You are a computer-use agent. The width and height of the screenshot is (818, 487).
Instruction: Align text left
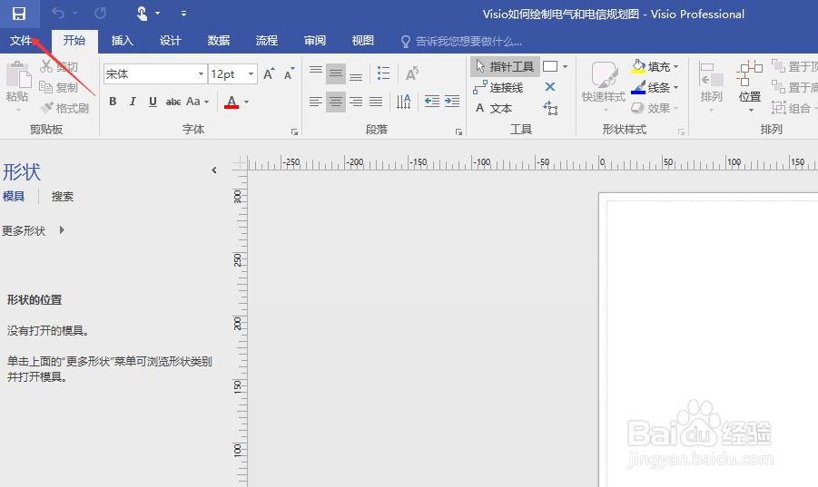pyautogui.click(x=316, y=102)
